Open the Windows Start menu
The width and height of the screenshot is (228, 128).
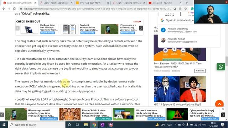[x=4, y=125]
